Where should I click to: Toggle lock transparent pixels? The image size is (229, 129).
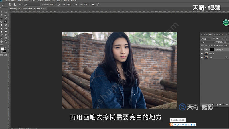(x=206, y=46)
